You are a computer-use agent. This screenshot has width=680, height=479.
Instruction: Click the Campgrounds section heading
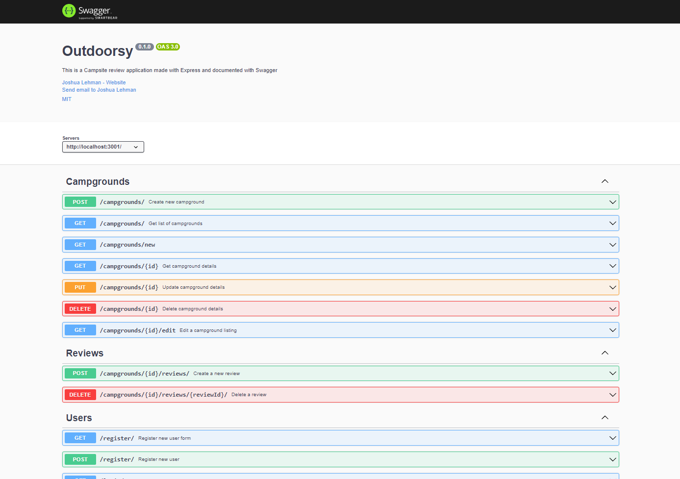[98, 181]
